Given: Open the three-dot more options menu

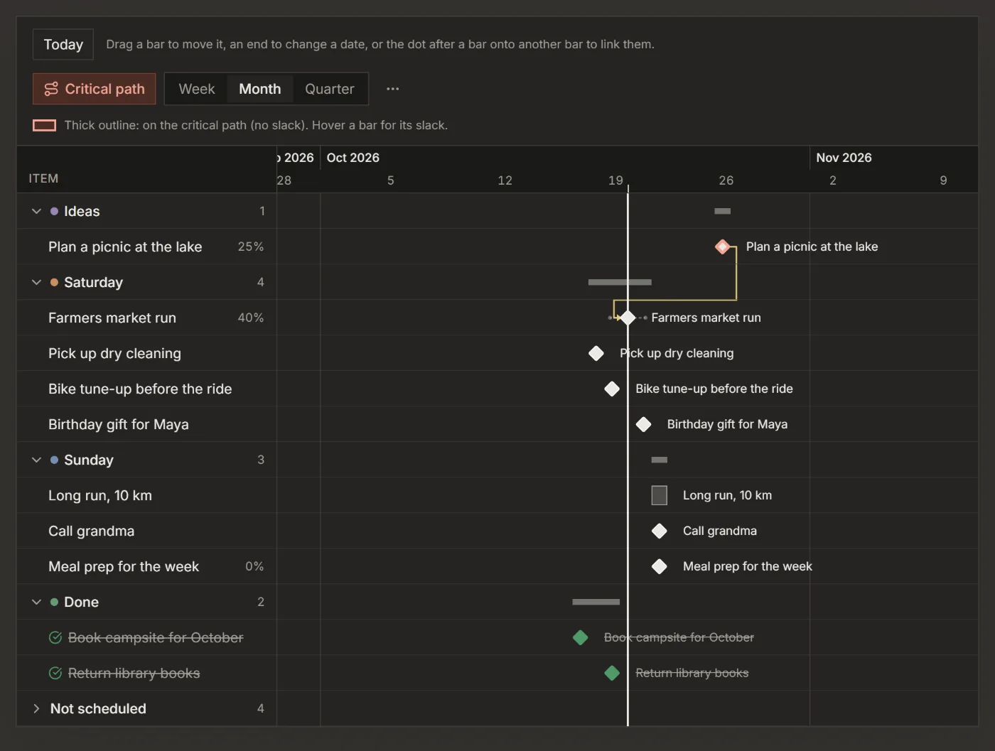Looking at the screenshot, I should 392,89.
